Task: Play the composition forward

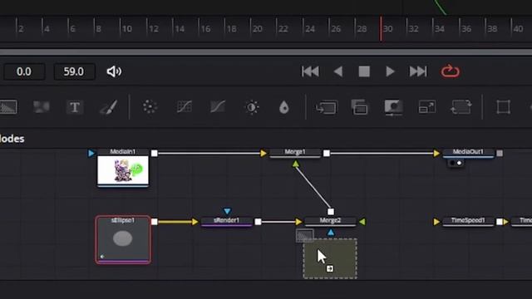Action: pos(390,71)
